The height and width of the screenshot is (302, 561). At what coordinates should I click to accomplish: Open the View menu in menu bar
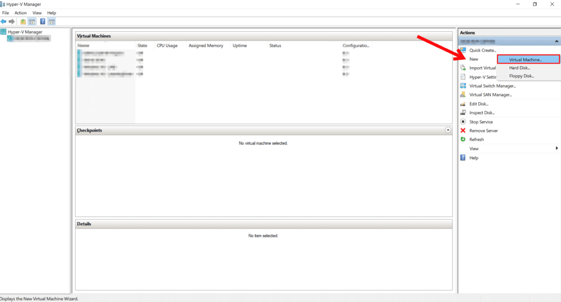37,13
